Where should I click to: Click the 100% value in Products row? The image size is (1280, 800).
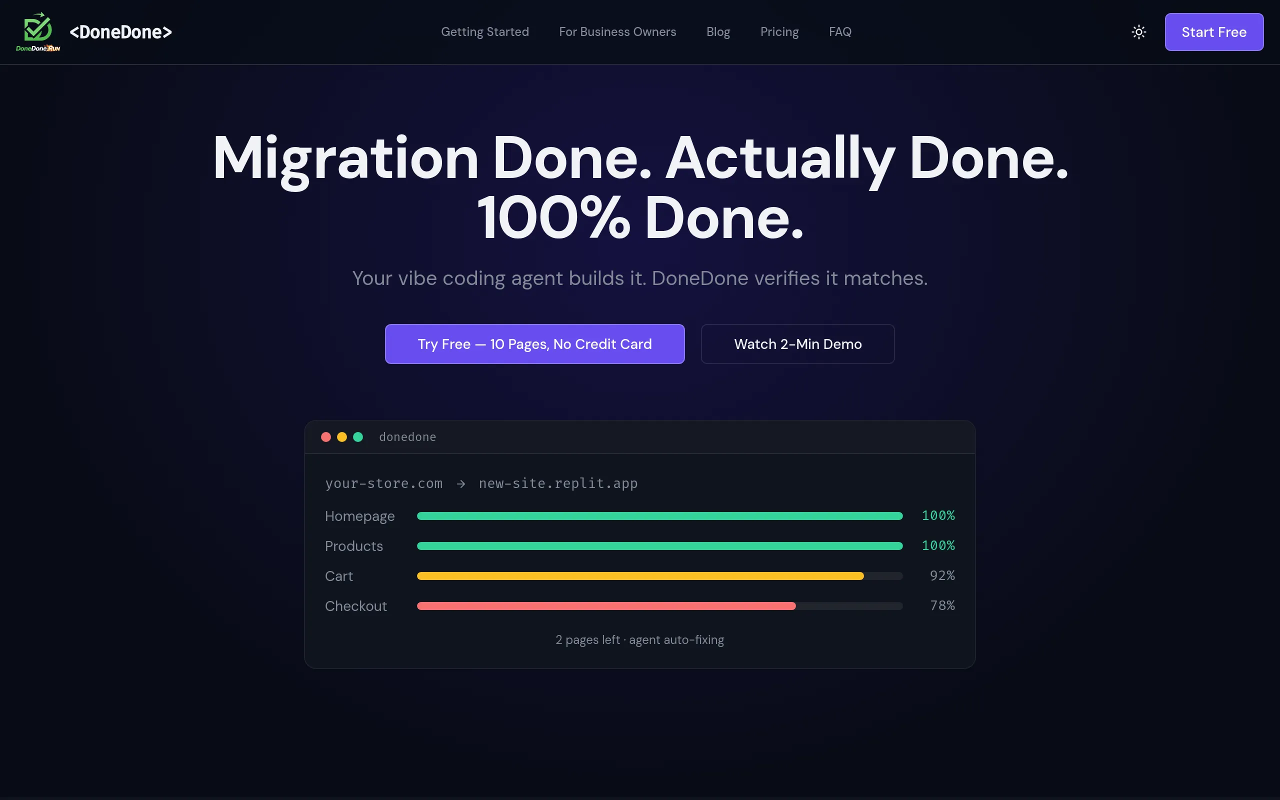click(x=938, y=545)
